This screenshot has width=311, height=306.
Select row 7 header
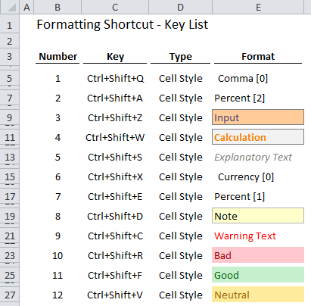10,98
